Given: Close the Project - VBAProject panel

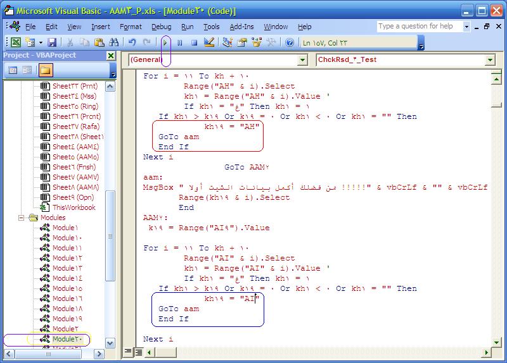Looking at the screenshot, I should coord(111,56).
